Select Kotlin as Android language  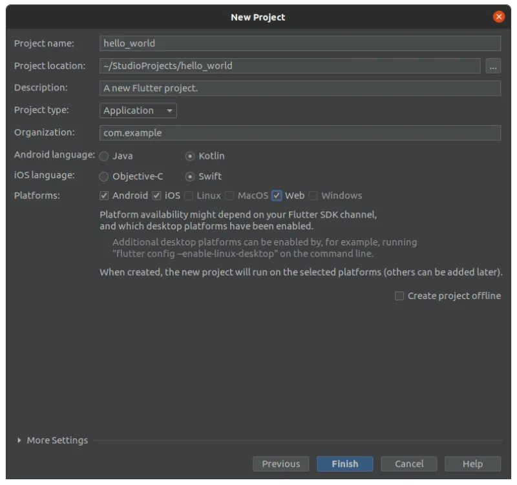pyautogui.click(x=190, y=156)
